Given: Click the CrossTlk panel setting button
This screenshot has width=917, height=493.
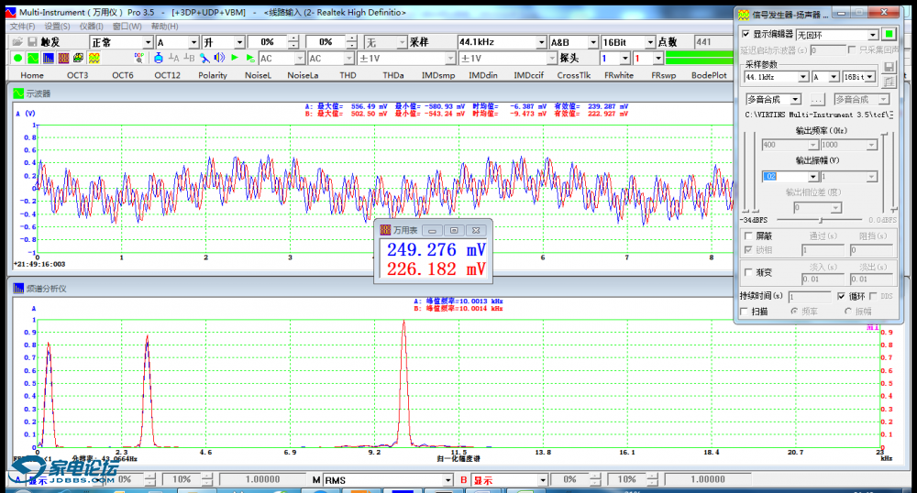Looking at the screenshot, I should coord(574,75).
